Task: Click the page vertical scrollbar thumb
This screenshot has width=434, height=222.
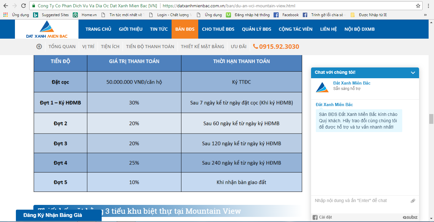Action: [x=431, y=119]
